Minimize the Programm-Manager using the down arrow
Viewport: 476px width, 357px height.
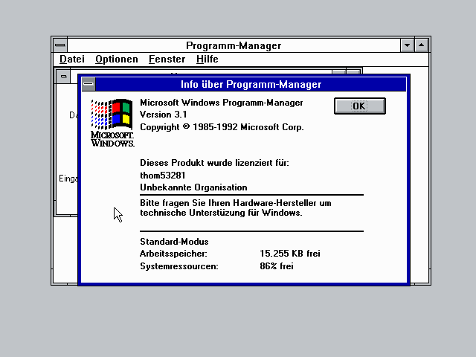point(407,45)
